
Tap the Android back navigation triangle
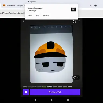[35, 100]
